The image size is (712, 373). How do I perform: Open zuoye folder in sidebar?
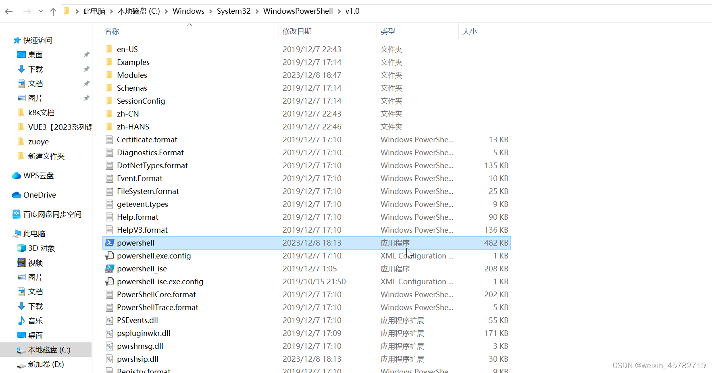(x=38, y=142)
